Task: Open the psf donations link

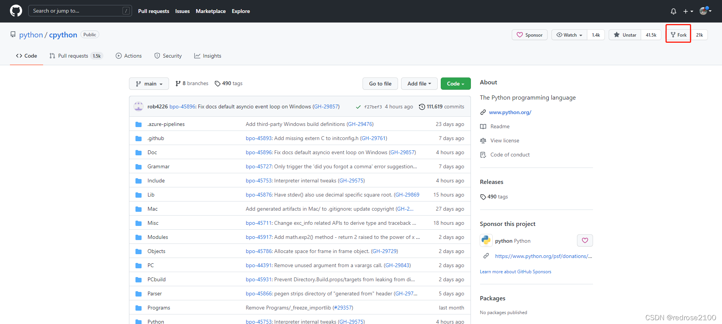Action: [x=543, y=256]
